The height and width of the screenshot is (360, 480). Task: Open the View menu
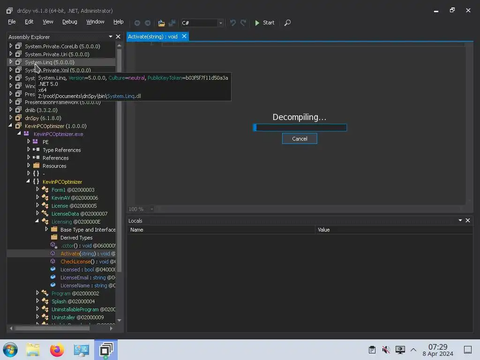[48, 22]
